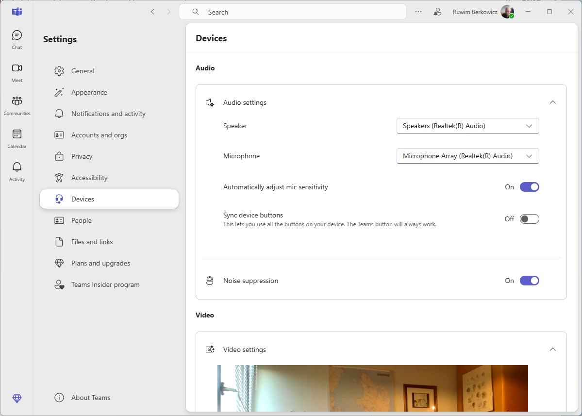Open Privacy settings page

tap(109, 156)
